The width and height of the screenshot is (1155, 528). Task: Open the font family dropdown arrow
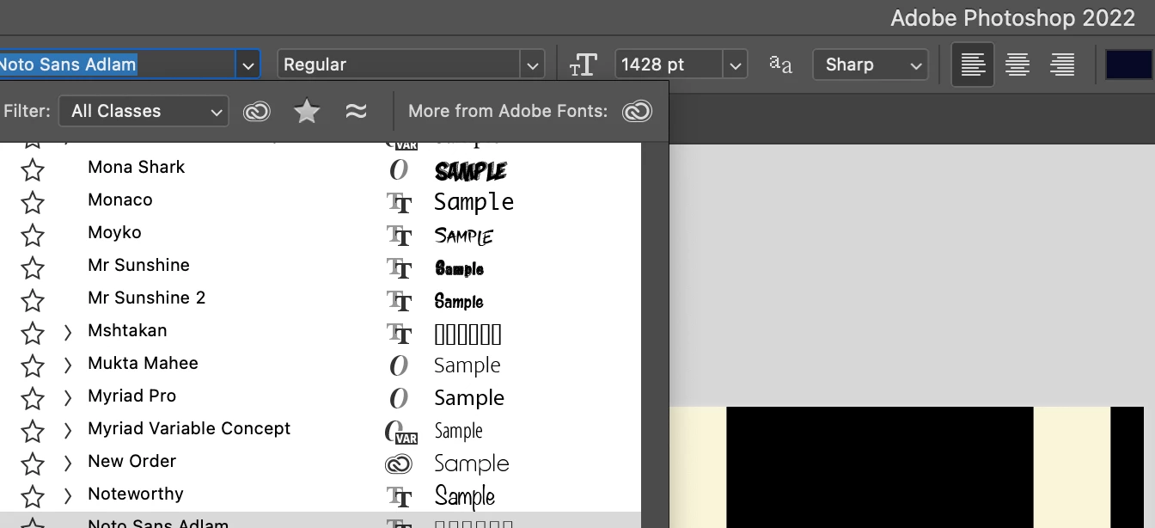pyautogui.click(x=248, y=64)
